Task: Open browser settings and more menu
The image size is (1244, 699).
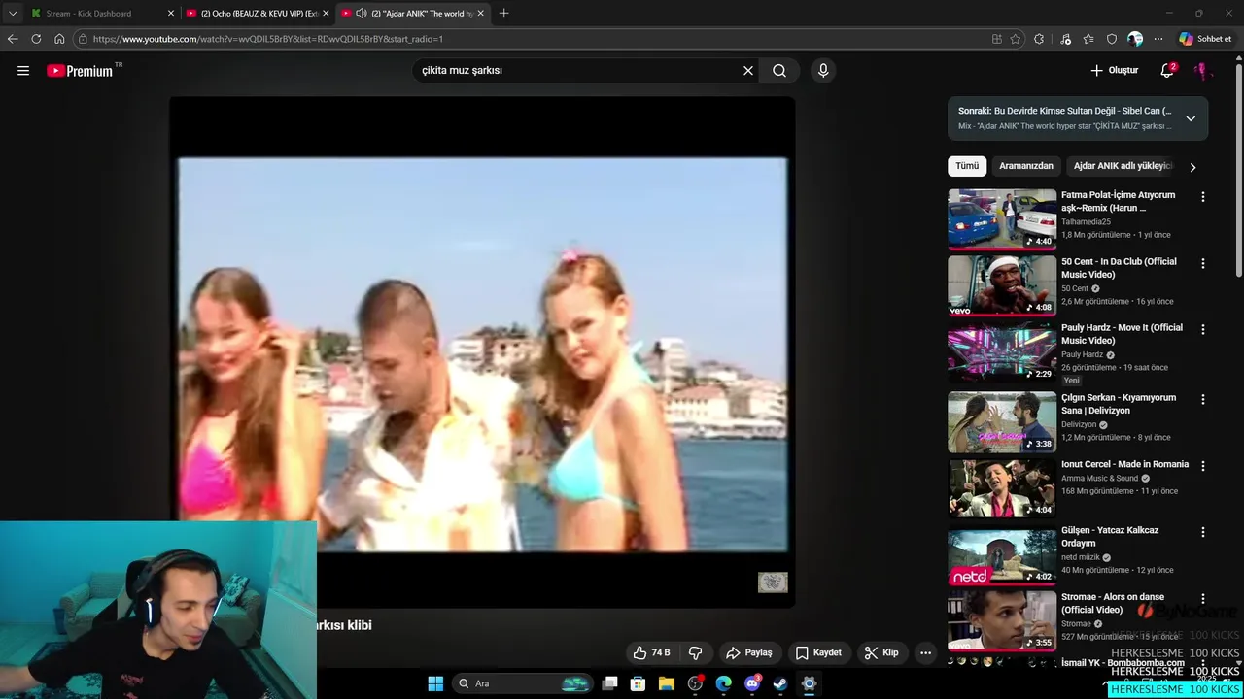Action: coord(1158,39)
